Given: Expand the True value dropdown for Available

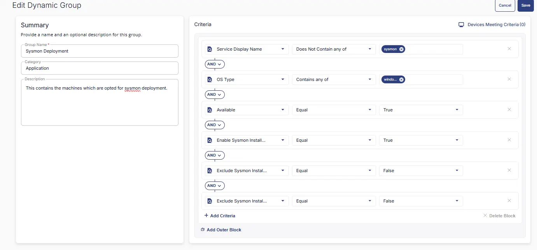Looking at the screenshot, I should click(457, 110).
